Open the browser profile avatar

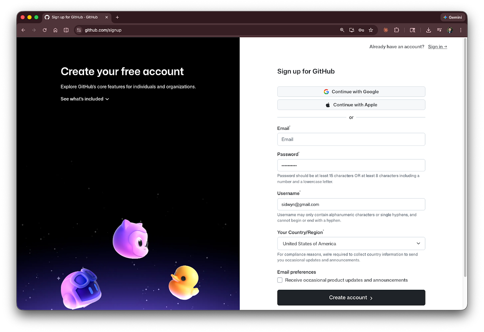pyautogui.click(x=450, y=30)
